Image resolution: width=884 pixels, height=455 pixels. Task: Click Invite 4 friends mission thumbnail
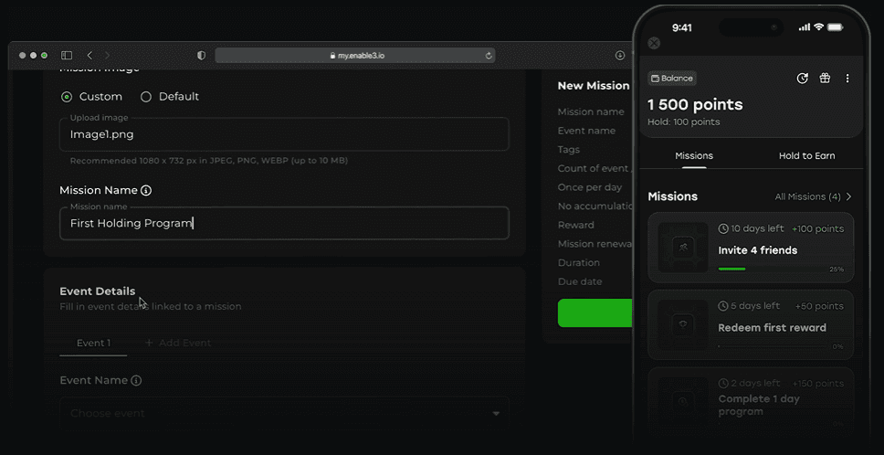point(683,248)
